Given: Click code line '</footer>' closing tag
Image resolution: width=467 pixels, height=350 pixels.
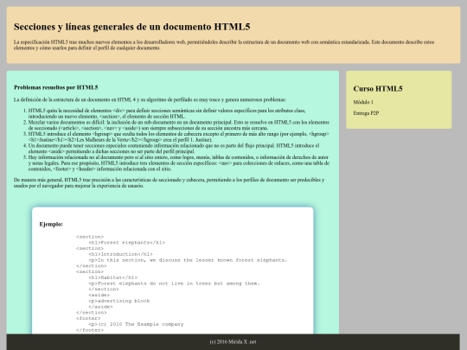Looking at the screenshot, I should (90, 330).
